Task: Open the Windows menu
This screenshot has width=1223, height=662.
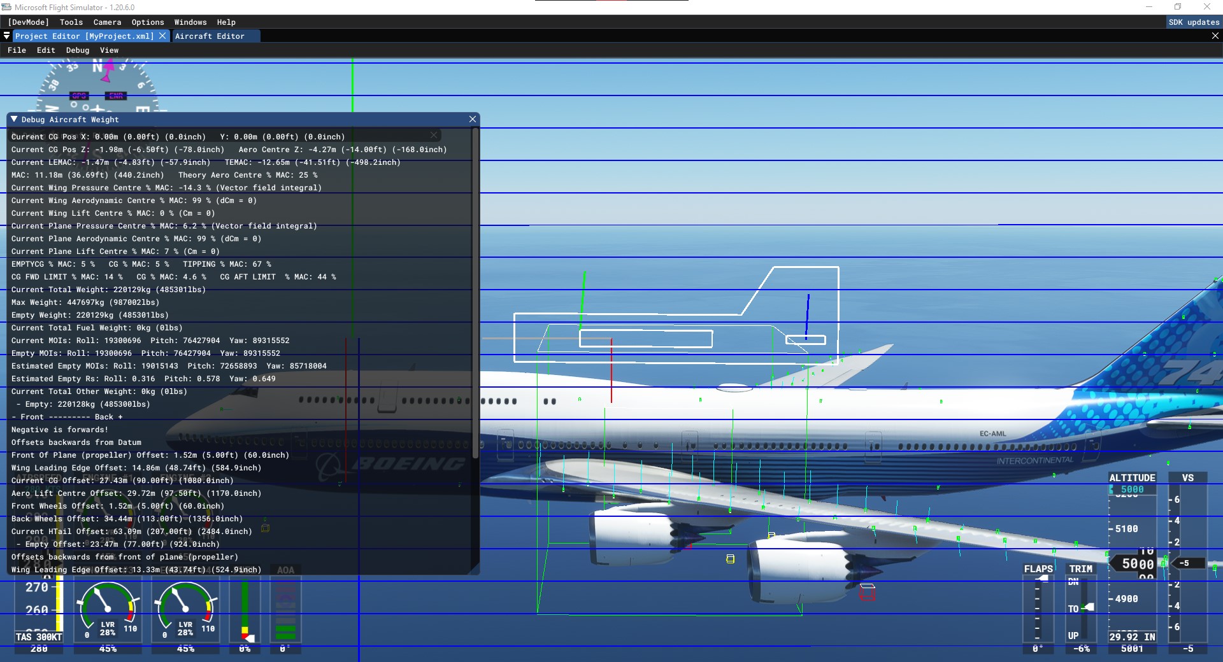Action: 190,22
